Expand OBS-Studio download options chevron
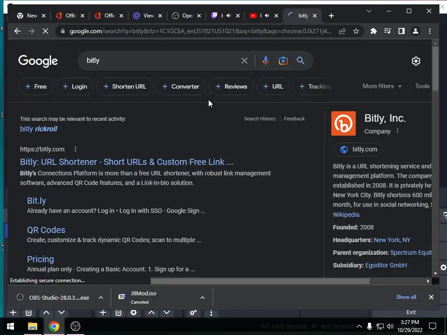Image resolution: width=447 pixels, height=335 pixels. (x=101, y=297)
